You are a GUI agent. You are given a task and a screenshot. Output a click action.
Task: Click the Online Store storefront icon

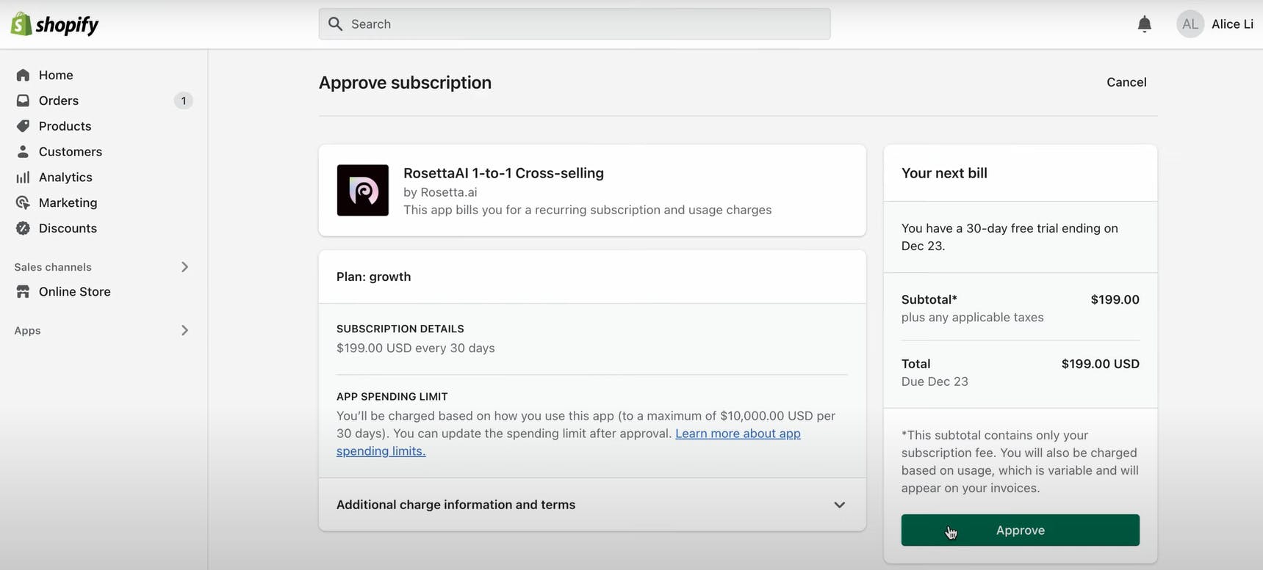[x=23, y=291]
